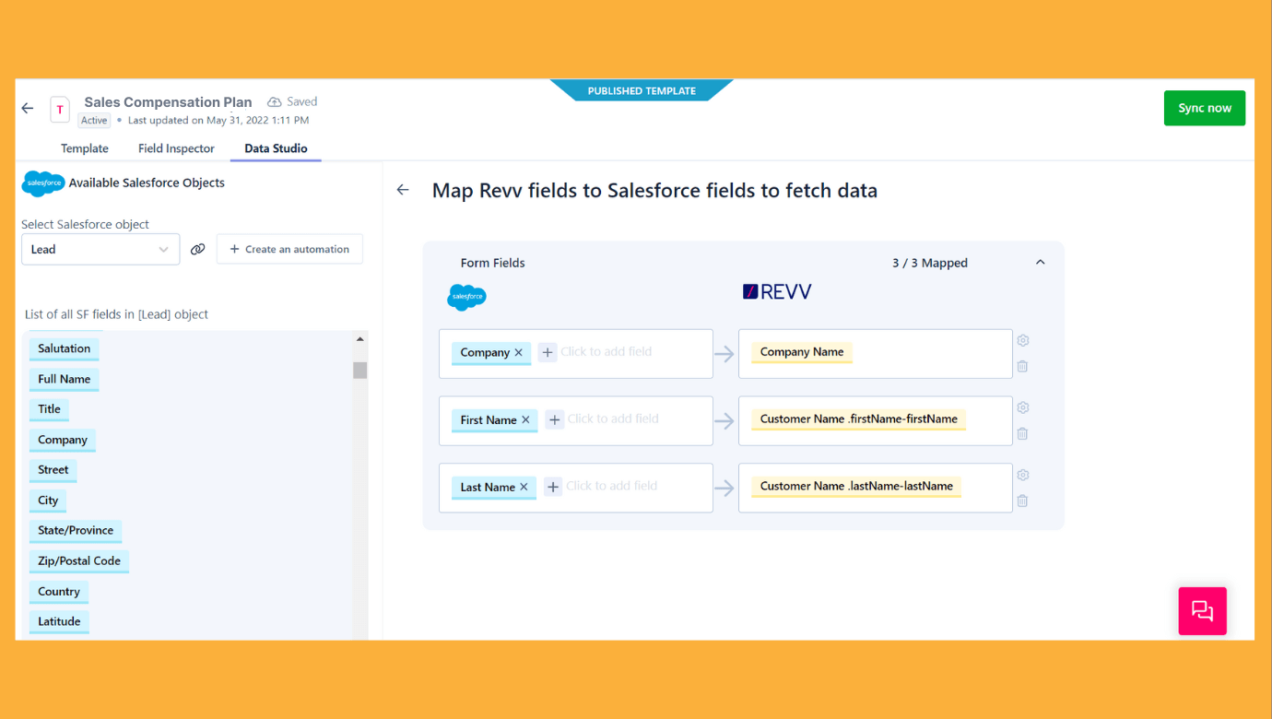Click the Last updated on May 31 text
Screen dimensions: 1272x719
point(218,121)
